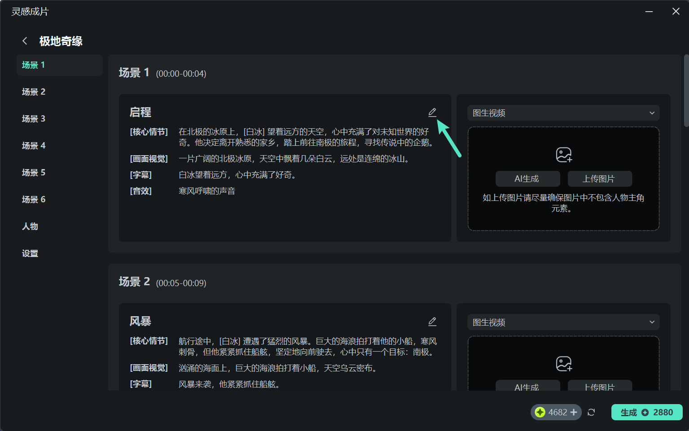Click the subtitle text 风暴来袭，他紧紧抓住船舷。
This screenshot has height=431, width=689.
(230, 384)
